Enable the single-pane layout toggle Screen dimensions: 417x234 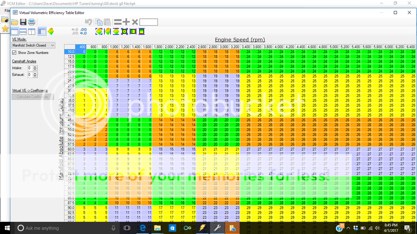[15, 31]
